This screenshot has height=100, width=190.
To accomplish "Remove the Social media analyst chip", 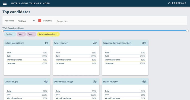I will [58, 34].
